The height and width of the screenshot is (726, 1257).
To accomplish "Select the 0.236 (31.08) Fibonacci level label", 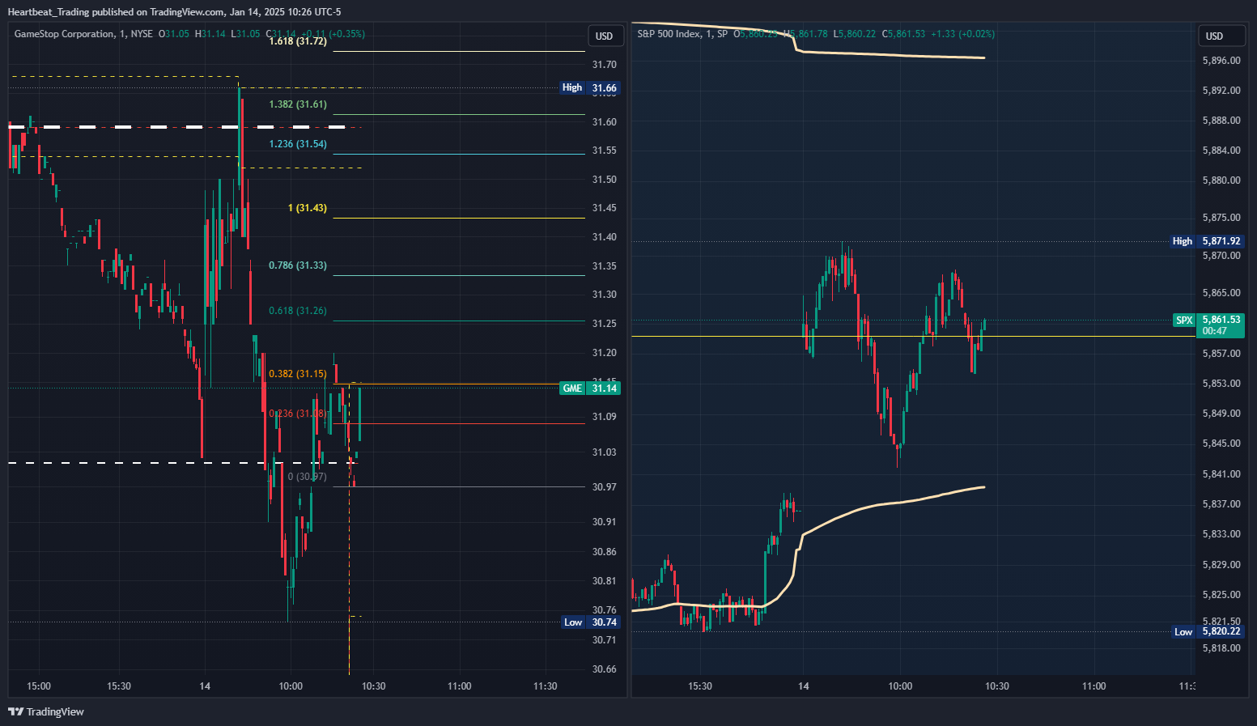I will tap(298, 414).
